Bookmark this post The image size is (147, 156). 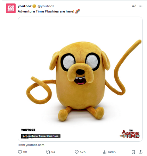133,152
